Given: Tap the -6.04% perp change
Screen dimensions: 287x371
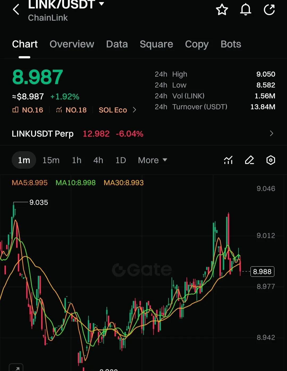Looking at the screenshot, I should [129, 133].
